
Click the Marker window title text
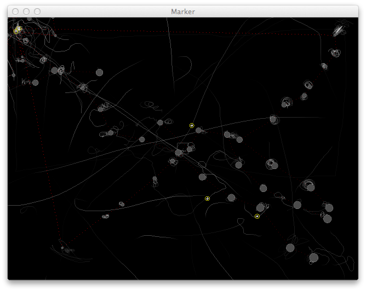coord(182,11)
